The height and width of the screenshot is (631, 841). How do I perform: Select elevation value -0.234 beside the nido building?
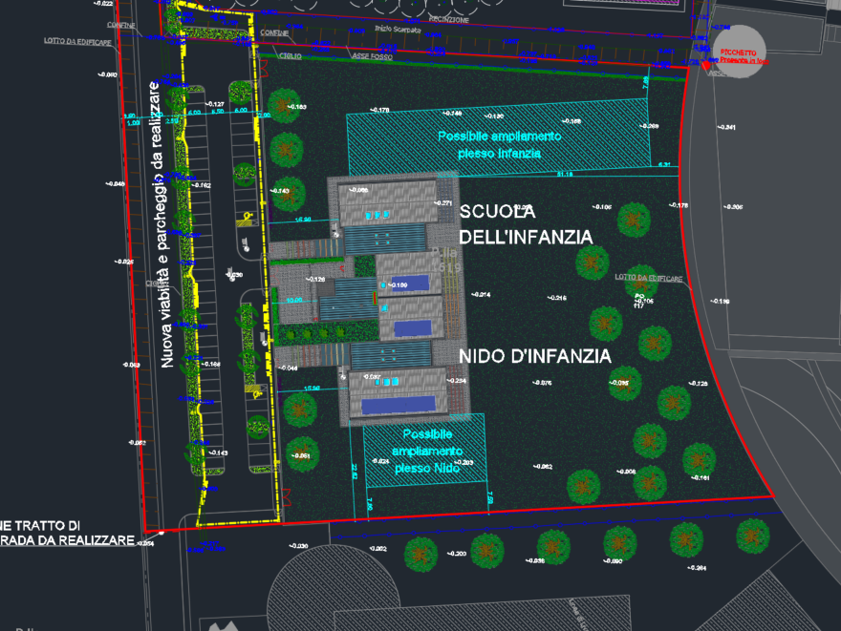click(457, 381)
